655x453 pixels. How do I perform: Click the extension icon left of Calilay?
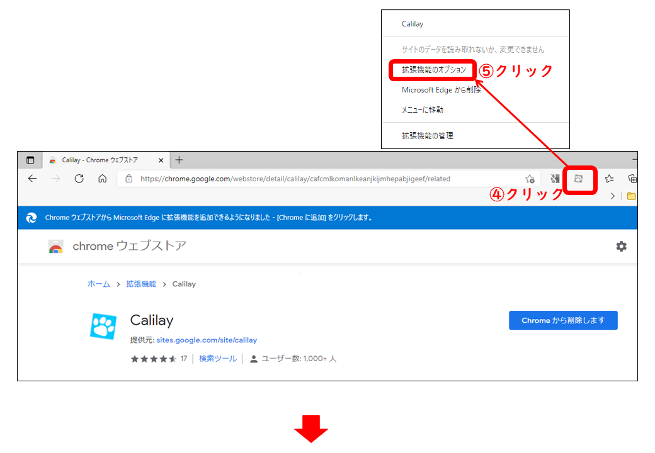tap(555, 179)
